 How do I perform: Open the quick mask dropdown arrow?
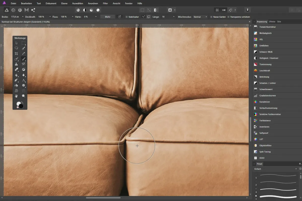point(175,10)
